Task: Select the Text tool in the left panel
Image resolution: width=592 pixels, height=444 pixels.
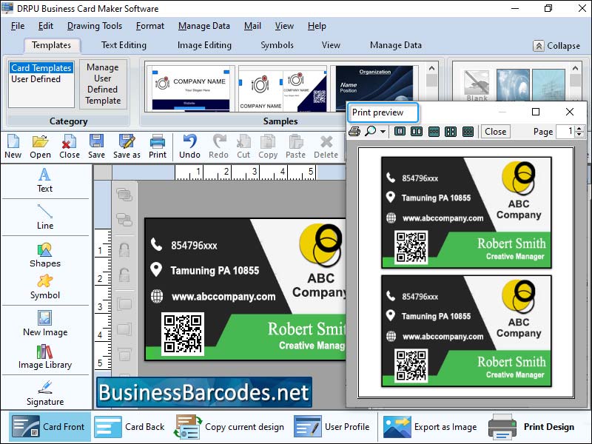Action: 45,182
